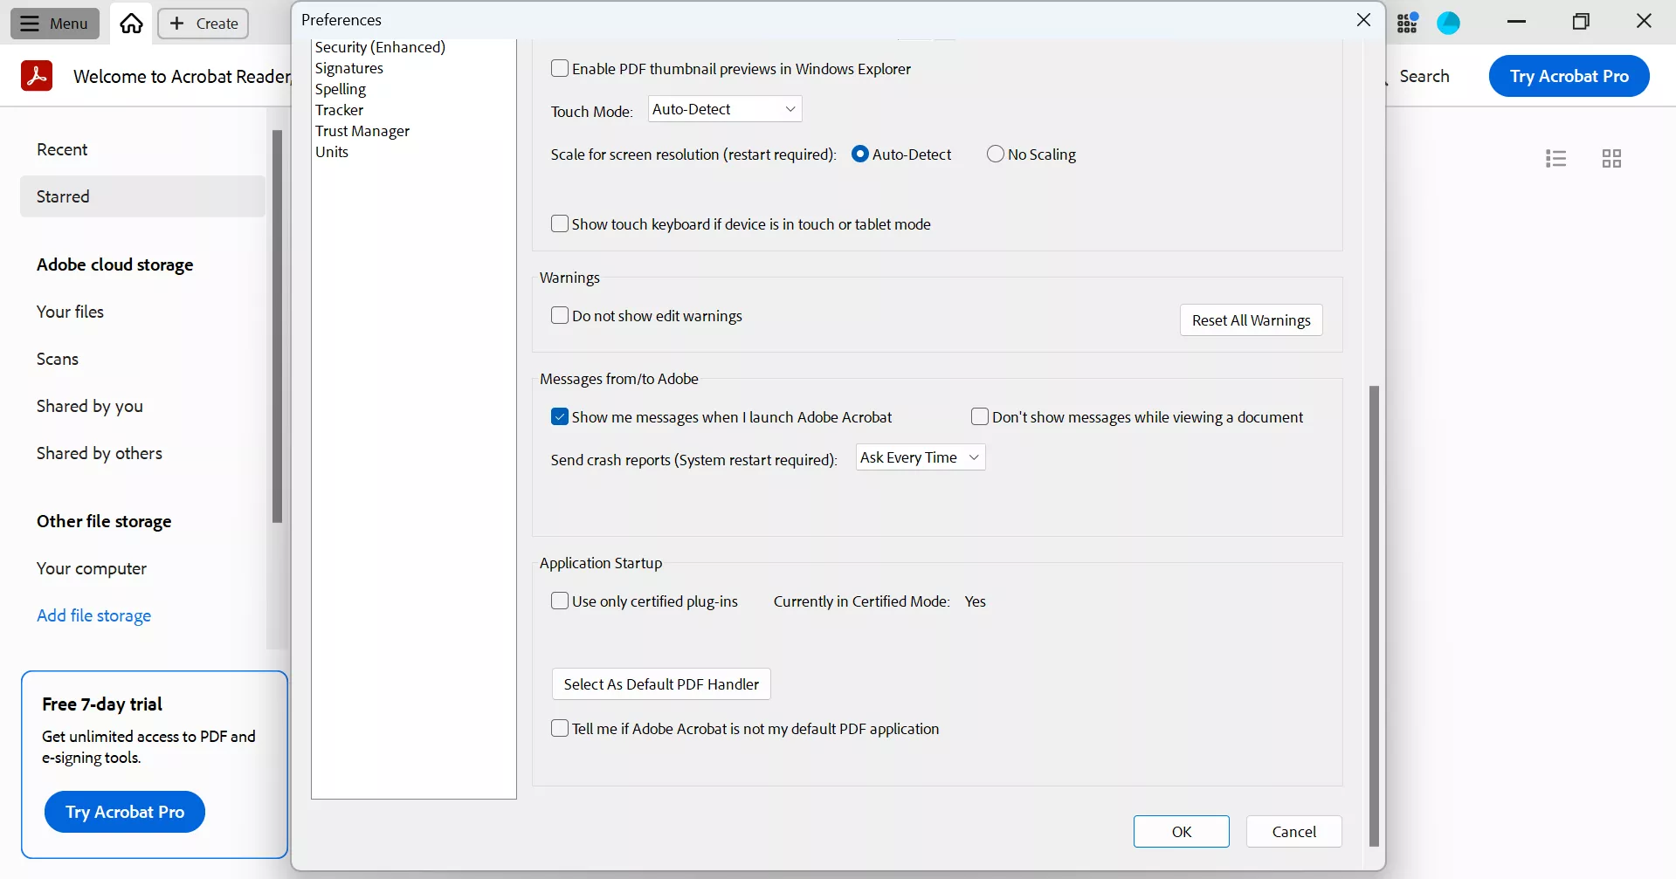
Task: Uncheck Show me messages when launching Acrobat
Action: 560,416
